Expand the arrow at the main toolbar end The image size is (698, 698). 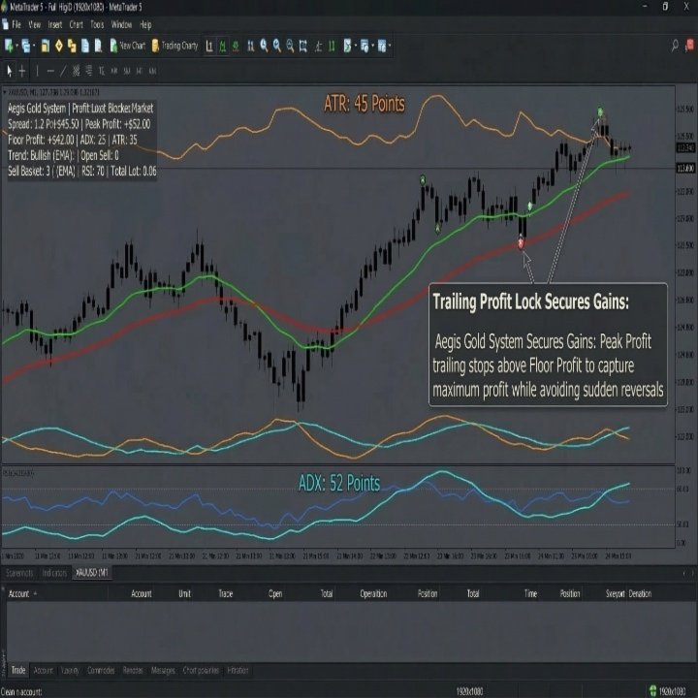(x=390, y=46)
